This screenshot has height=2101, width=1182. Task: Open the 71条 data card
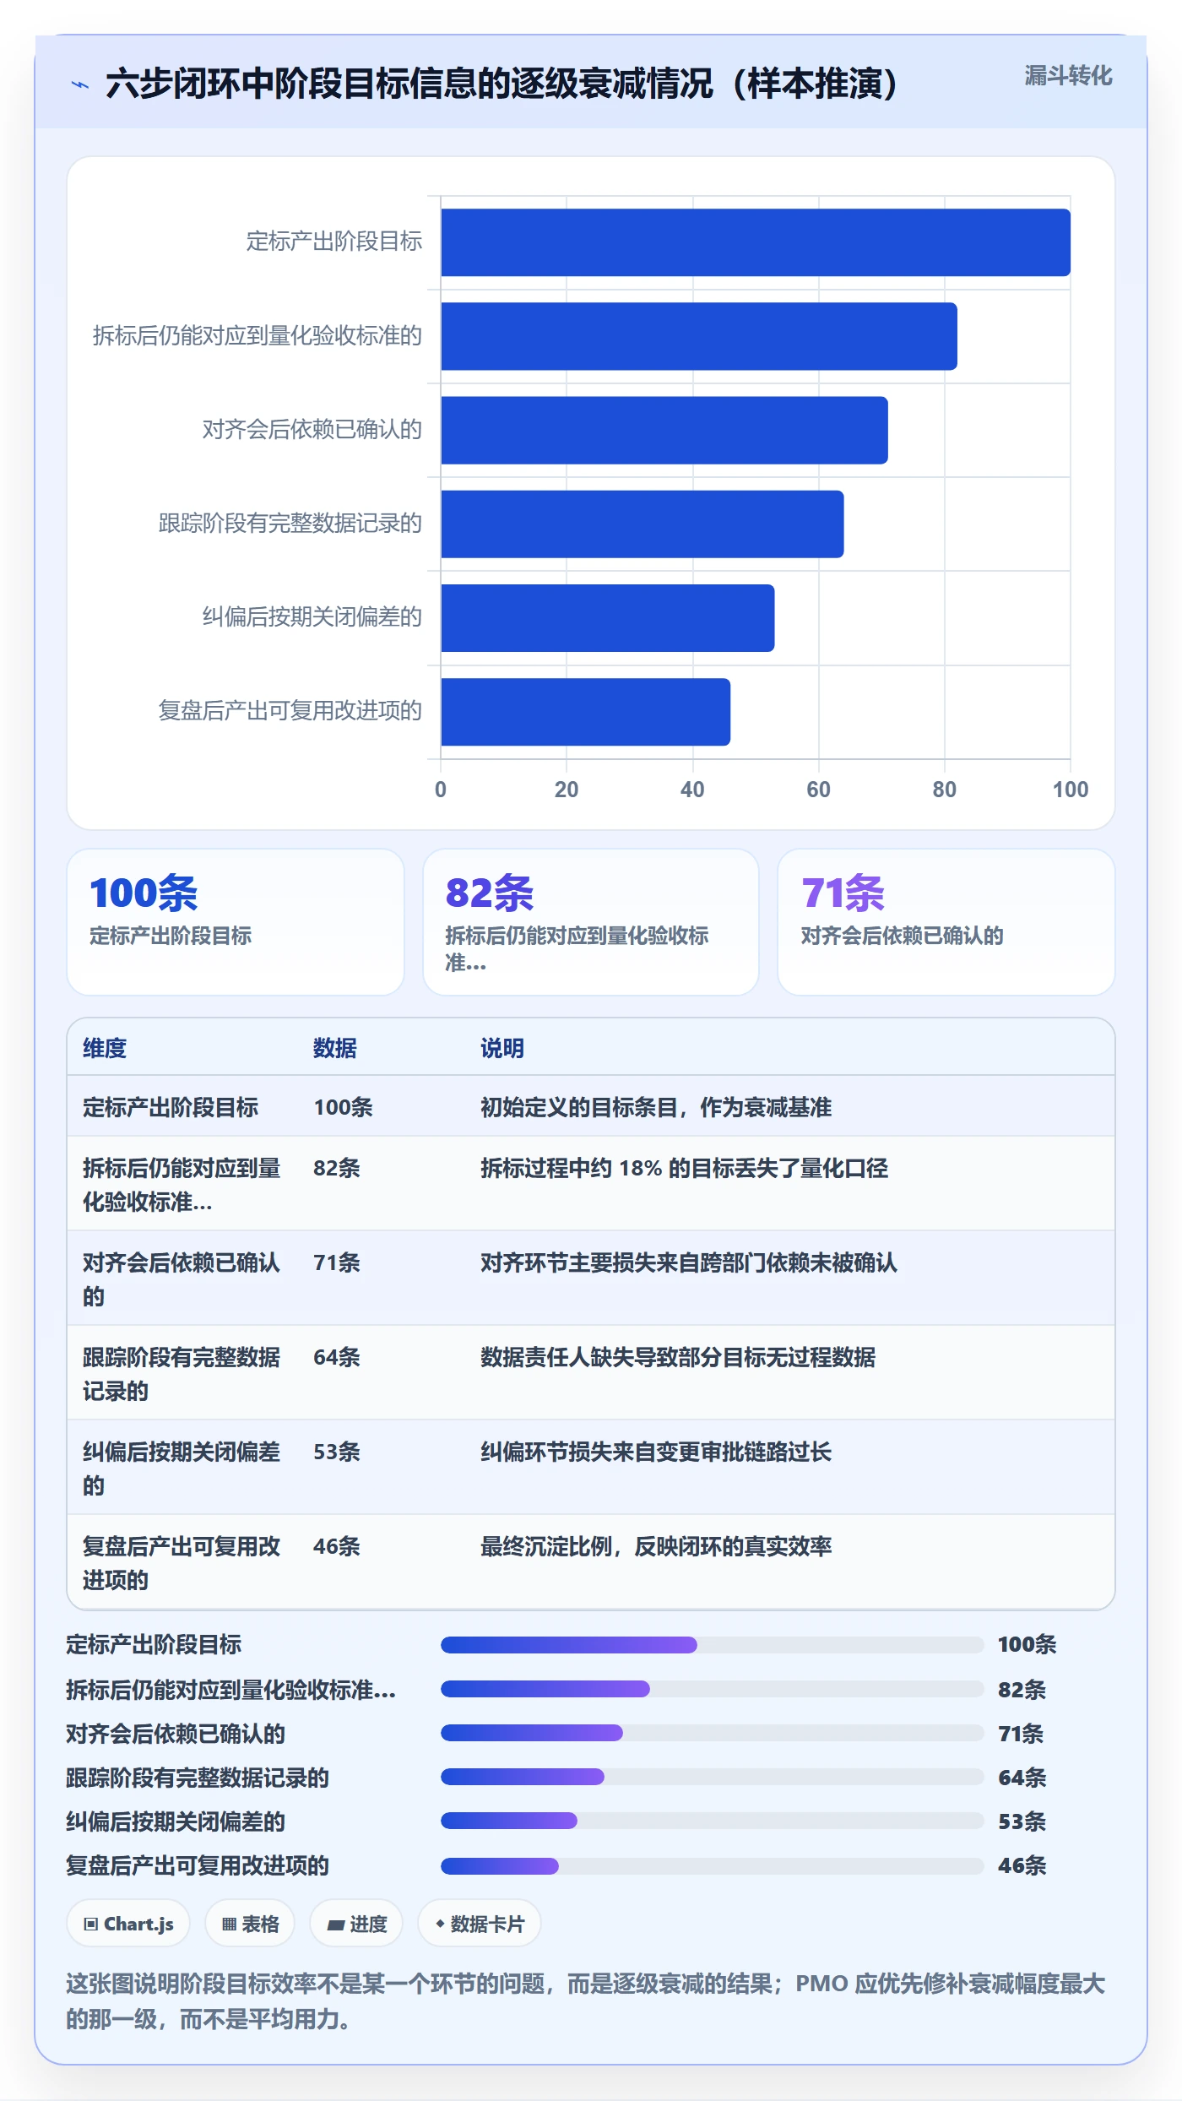946,922
